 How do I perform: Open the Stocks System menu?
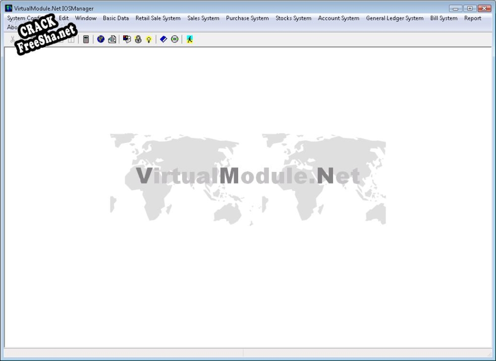[x=293, y=18]
